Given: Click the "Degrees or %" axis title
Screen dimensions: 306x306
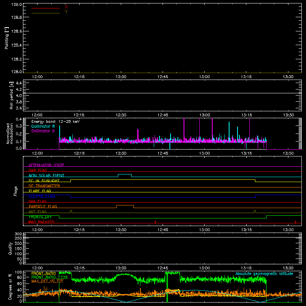Looking at the screenshot, I should pos(10,286).
